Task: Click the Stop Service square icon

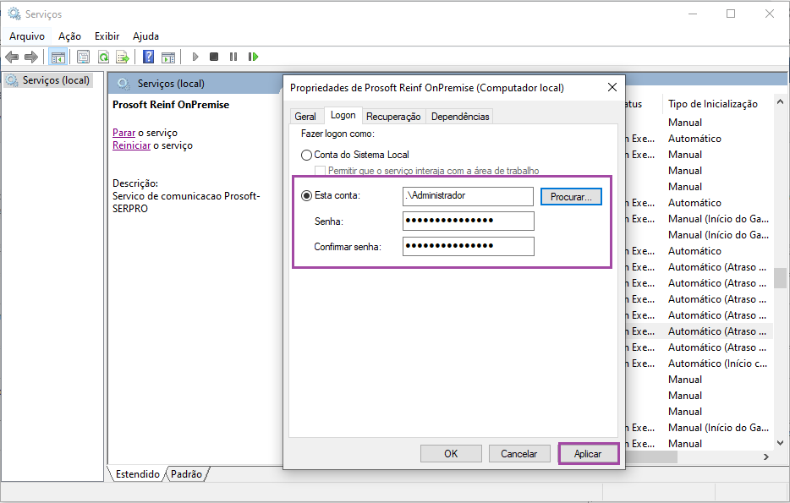Action: (x=214, y=57)
